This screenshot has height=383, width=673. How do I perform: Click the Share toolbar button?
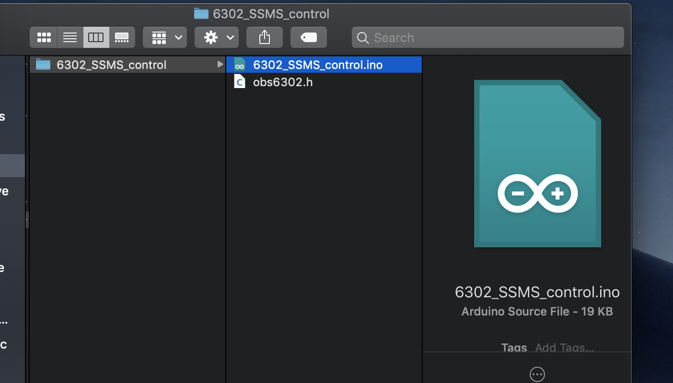[265, 37]
